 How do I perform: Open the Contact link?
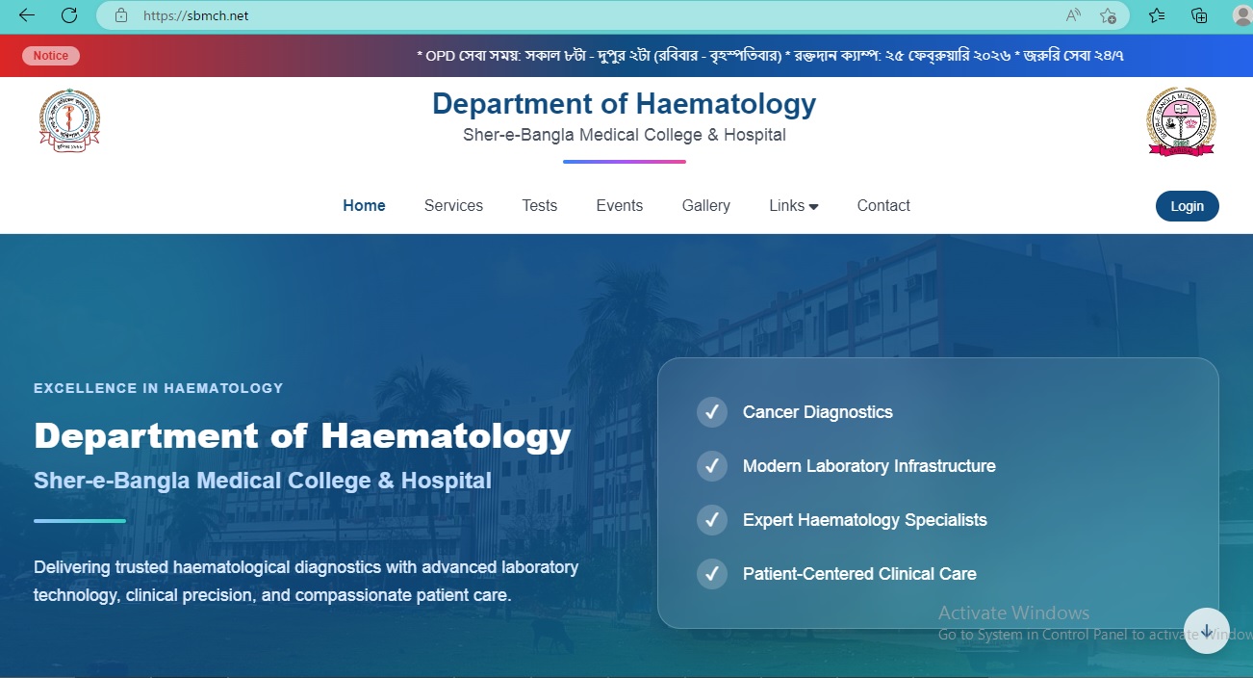coord(882,206)
